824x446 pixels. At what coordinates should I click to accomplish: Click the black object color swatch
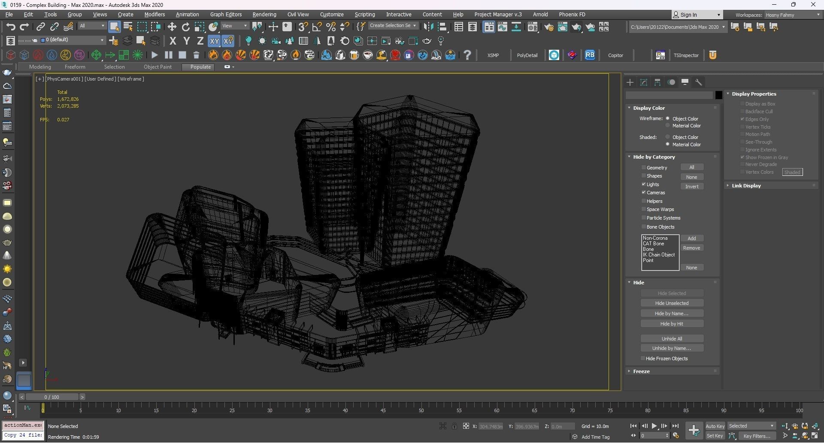[x=718, y=95]
